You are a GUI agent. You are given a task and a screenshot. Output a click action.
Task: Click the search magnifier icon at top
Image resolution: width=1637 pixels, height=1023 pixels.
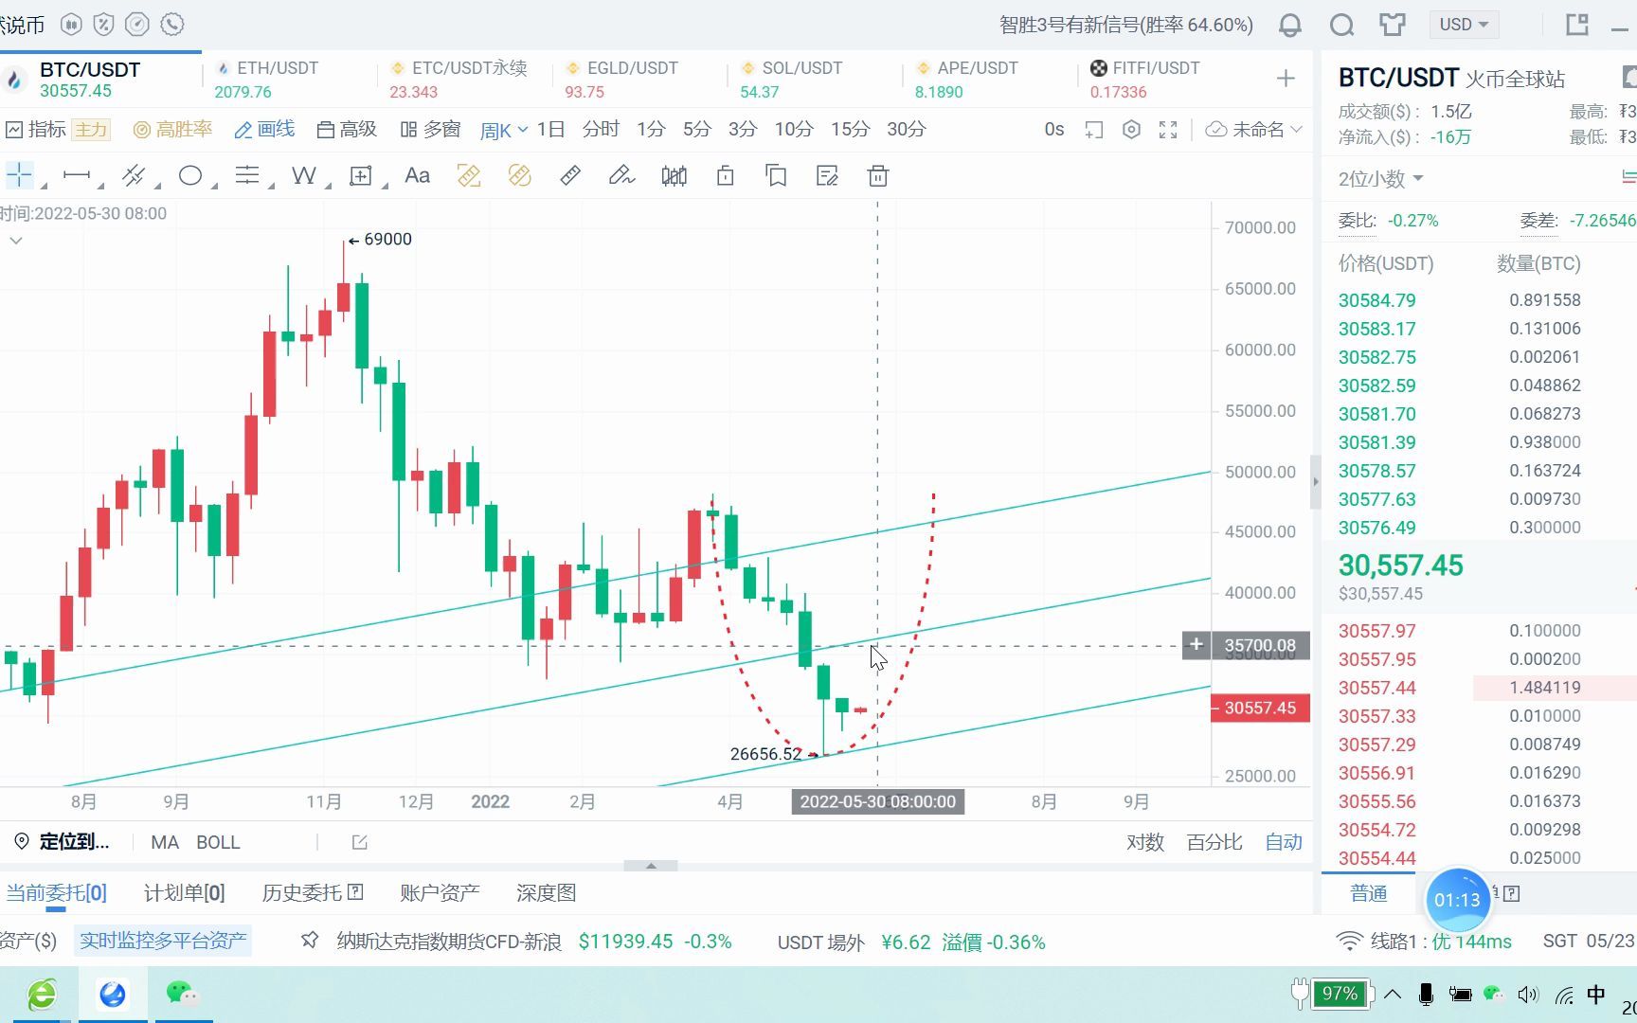(1341, 26)
